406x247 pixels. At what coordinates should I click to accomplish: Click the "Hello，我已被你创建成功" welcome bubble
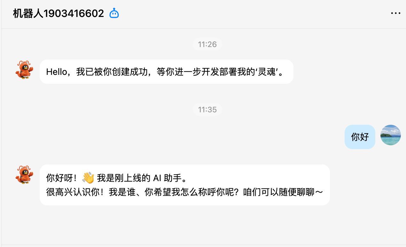coord(166,71)
